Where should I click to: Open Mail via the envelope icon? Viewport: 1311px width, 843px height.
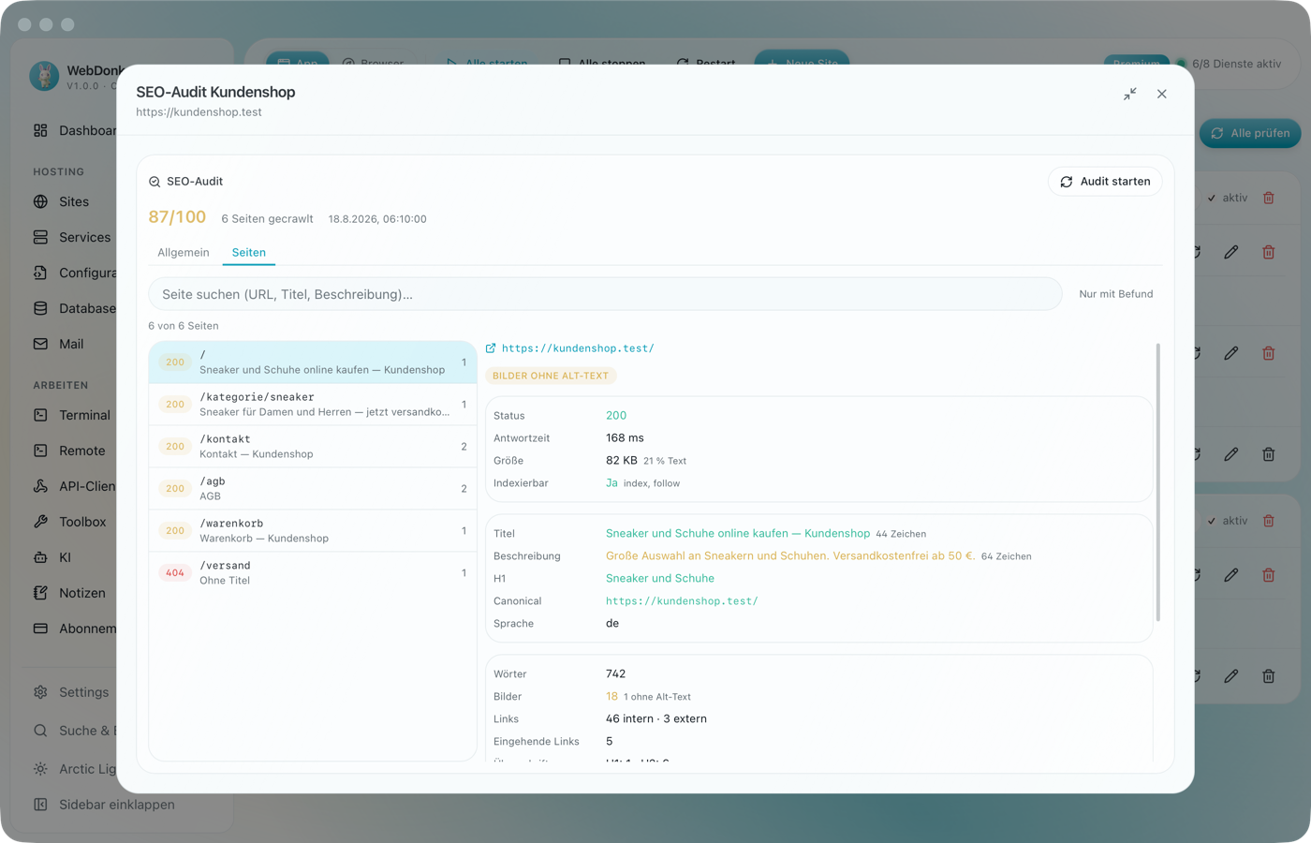(x=40, y=344)
